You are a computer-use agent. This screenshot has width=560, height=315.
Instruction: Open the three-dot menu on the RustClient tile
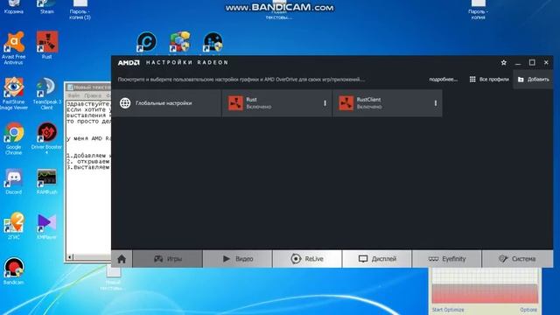coord(436,103)
